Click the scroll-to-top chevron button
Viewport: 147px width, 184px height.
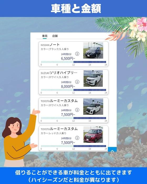[112, 149]
